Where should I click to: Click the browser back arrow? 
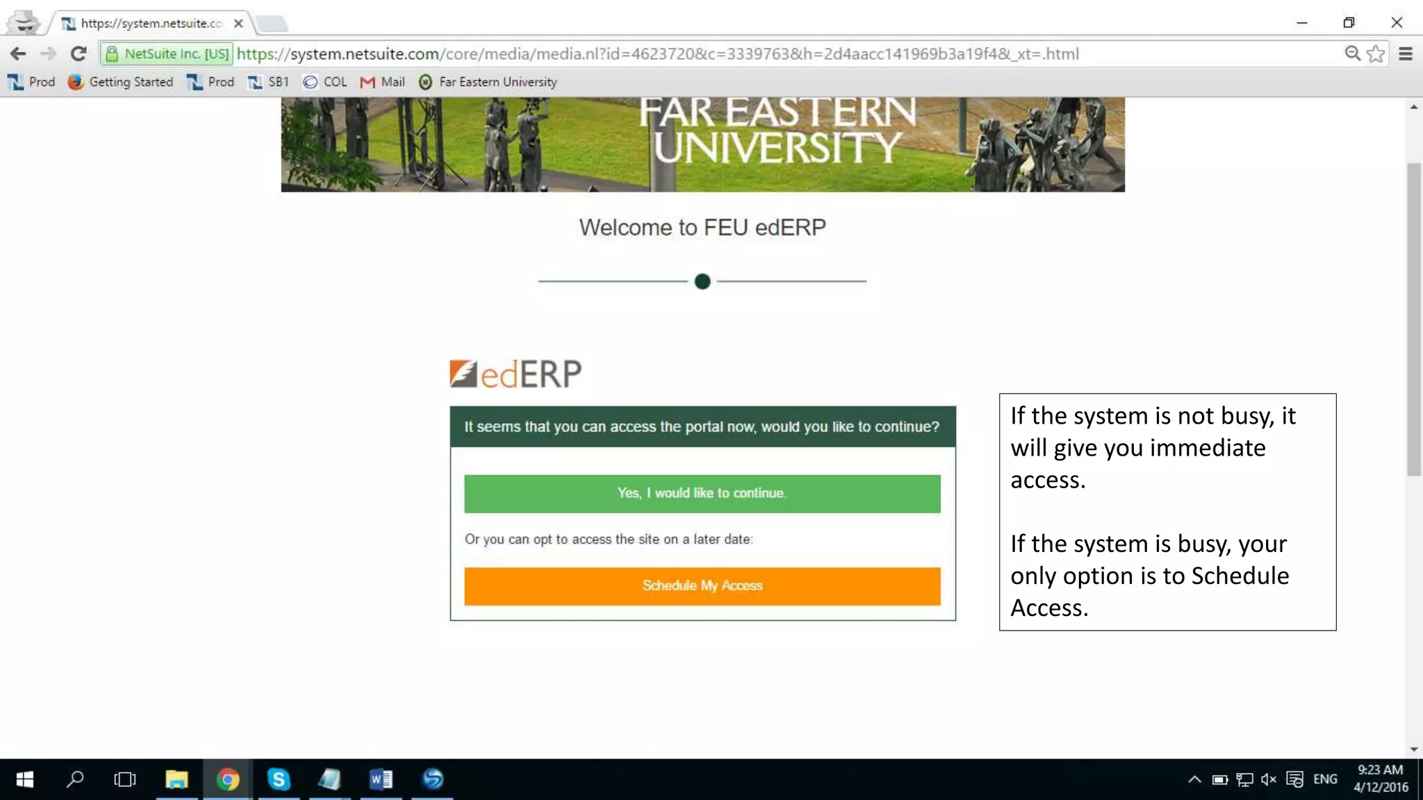[x=18, y=53]
